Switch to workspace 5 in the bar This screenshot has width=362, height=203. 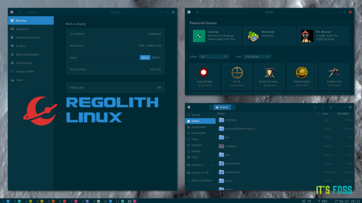51,201
